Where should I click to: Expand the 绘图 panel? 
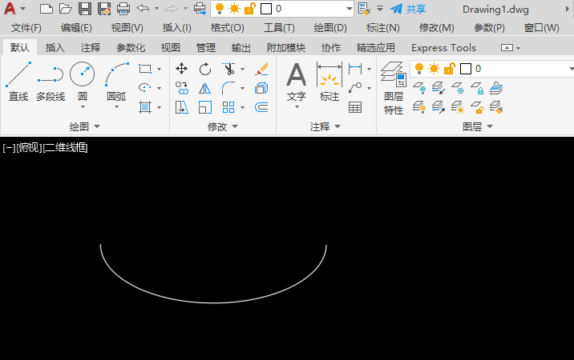(84, 126)
